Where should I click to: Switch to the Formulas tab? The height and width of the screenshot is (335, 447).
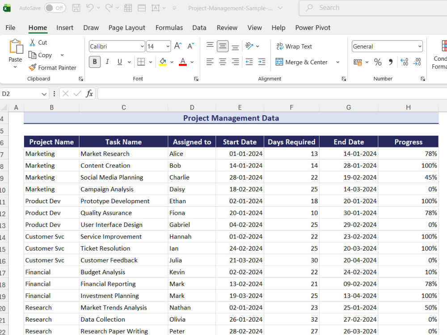(x=169, y=28)
